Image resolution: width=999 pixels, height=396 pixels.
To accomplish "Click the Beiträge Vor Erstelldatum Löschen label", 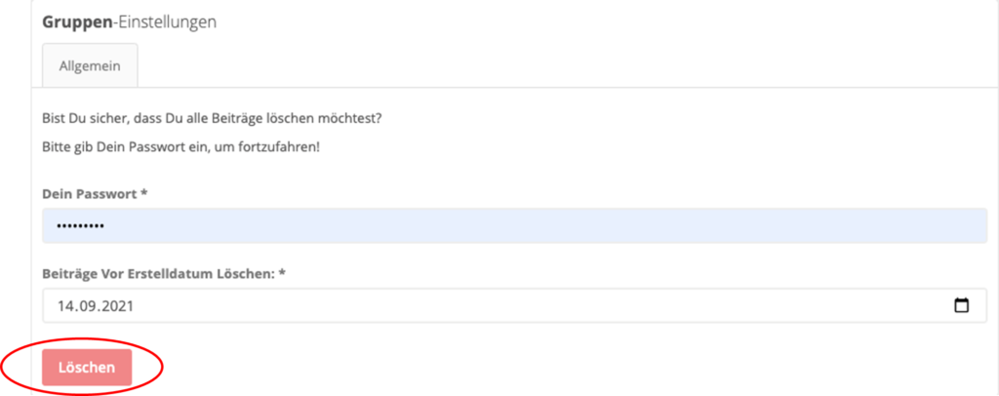I will 159,273.
